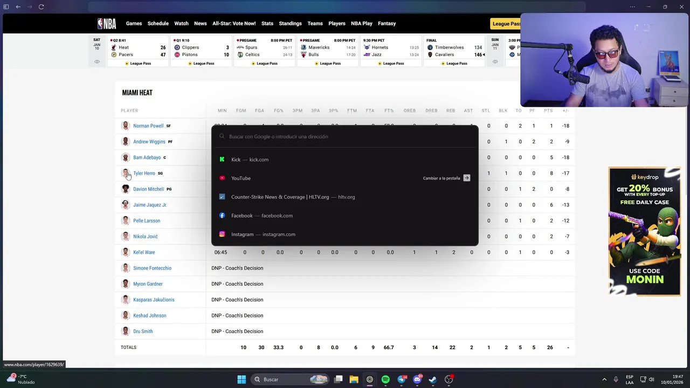Open taskbar weather widget -7°C Nublado
The image size is (690, 388).
click(20, 379)
